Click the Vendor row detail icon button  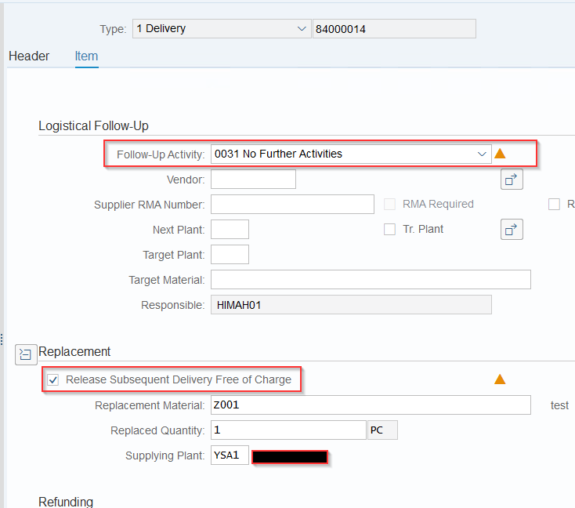coord(512,180)
